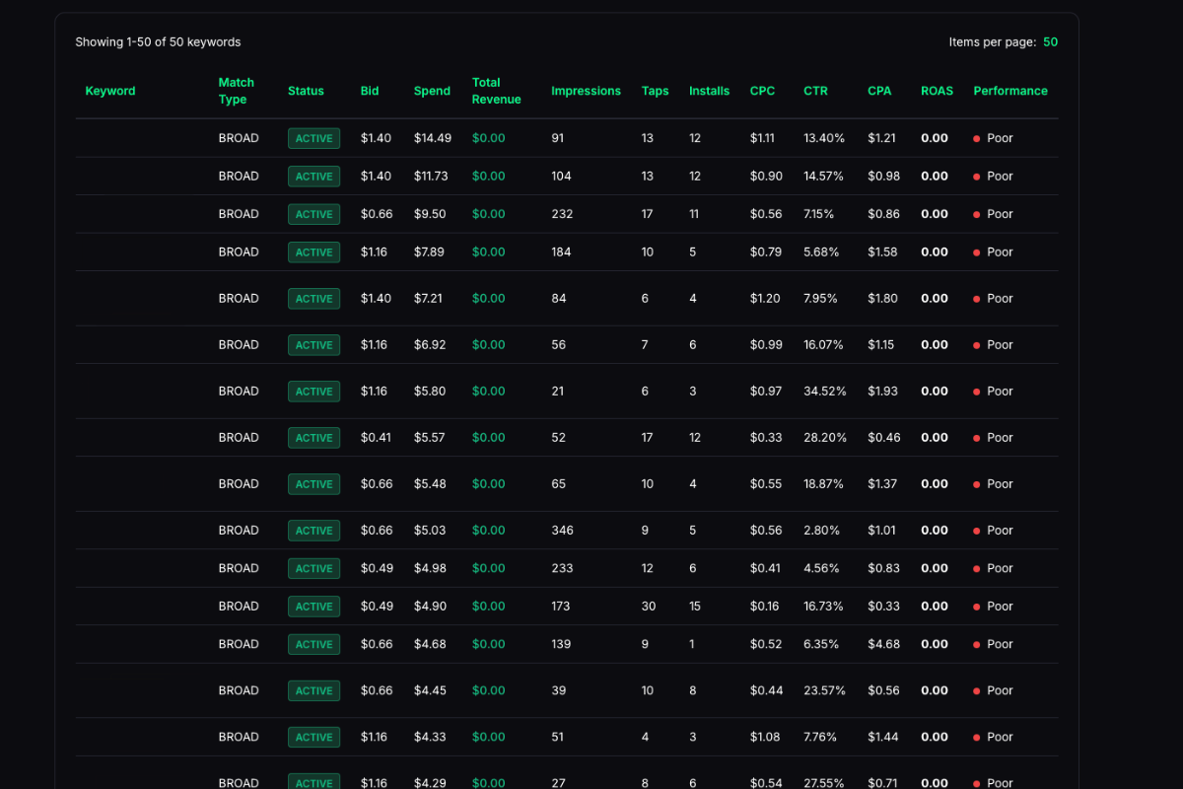Image resolution: width=1183 pixels, height=789 pixels.
Task: Click the Performance column header
Action: [1010, 91]
